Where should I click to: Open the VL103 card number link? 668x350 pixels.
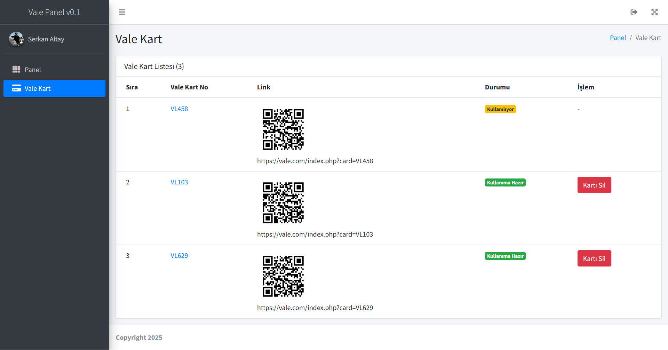pos(179,182)
